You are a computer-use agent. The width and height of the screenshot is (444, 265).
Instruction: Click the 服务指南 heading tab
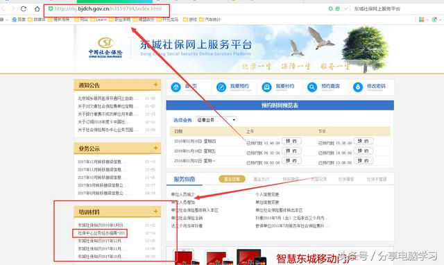(185, 179)
